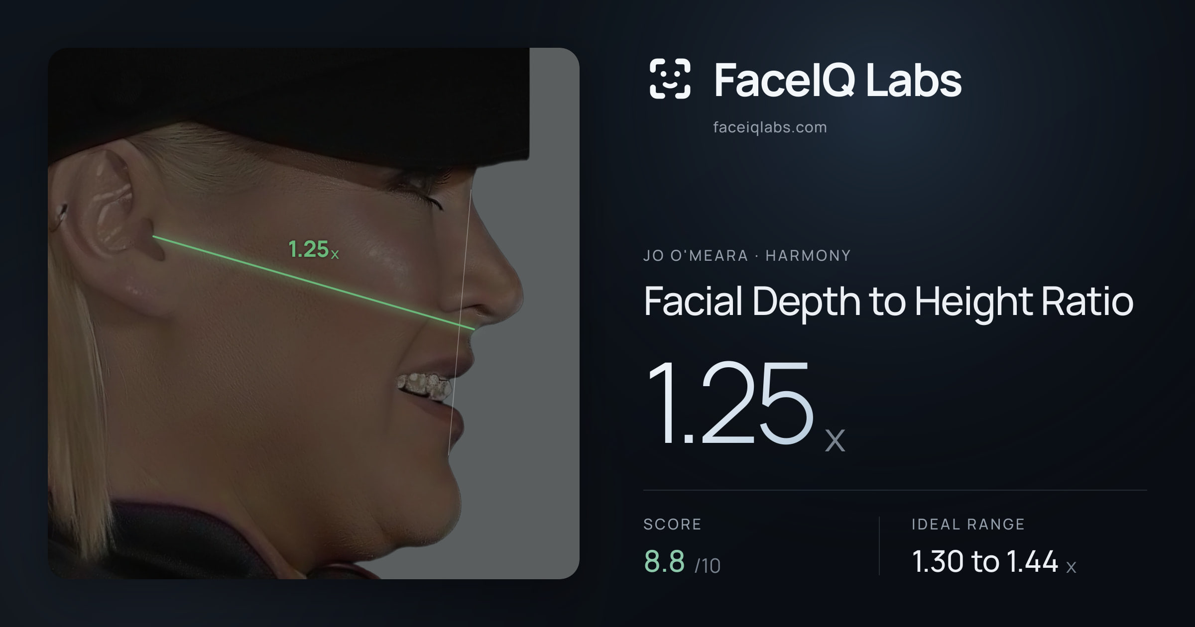Click the green 1.25x label on the photo

point(314,249)
